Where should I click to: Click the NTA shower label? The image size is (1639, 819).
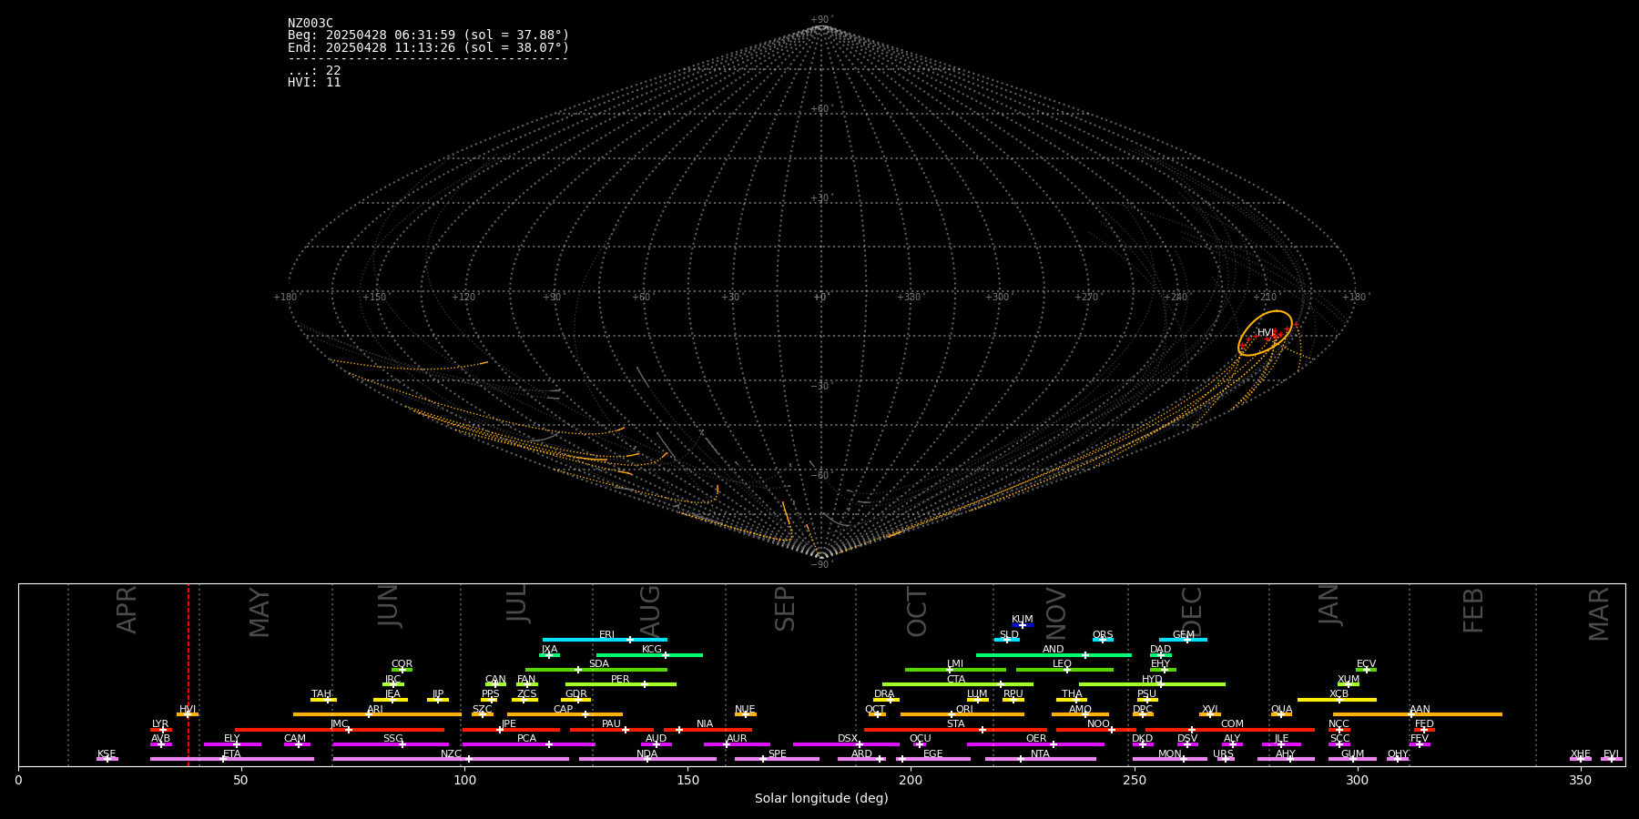(x=1040, y=754)
